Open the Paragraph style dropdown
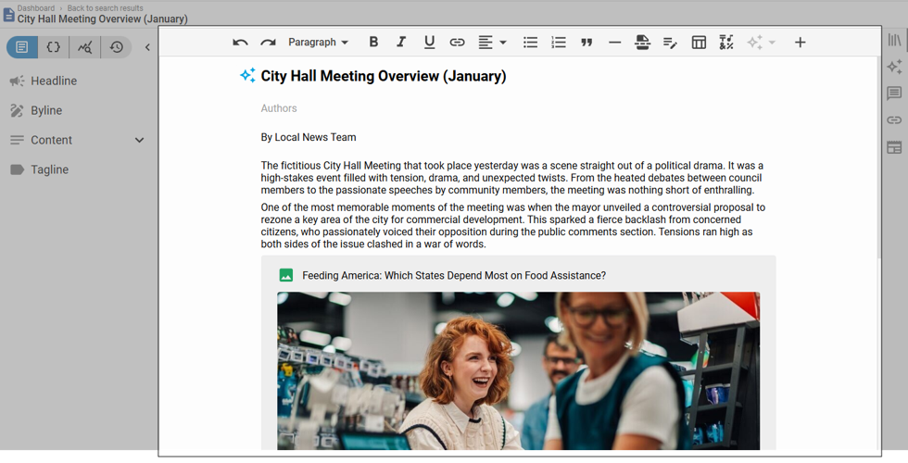 click(x=319, y=43)
